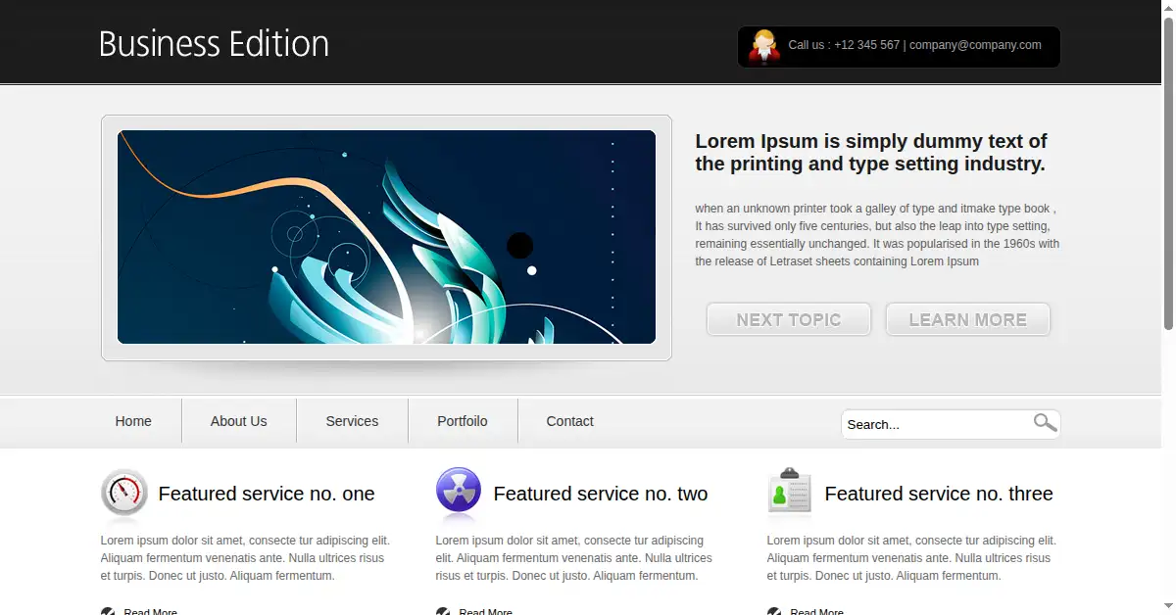Open the Home menu item

click(x=133, y=421)
